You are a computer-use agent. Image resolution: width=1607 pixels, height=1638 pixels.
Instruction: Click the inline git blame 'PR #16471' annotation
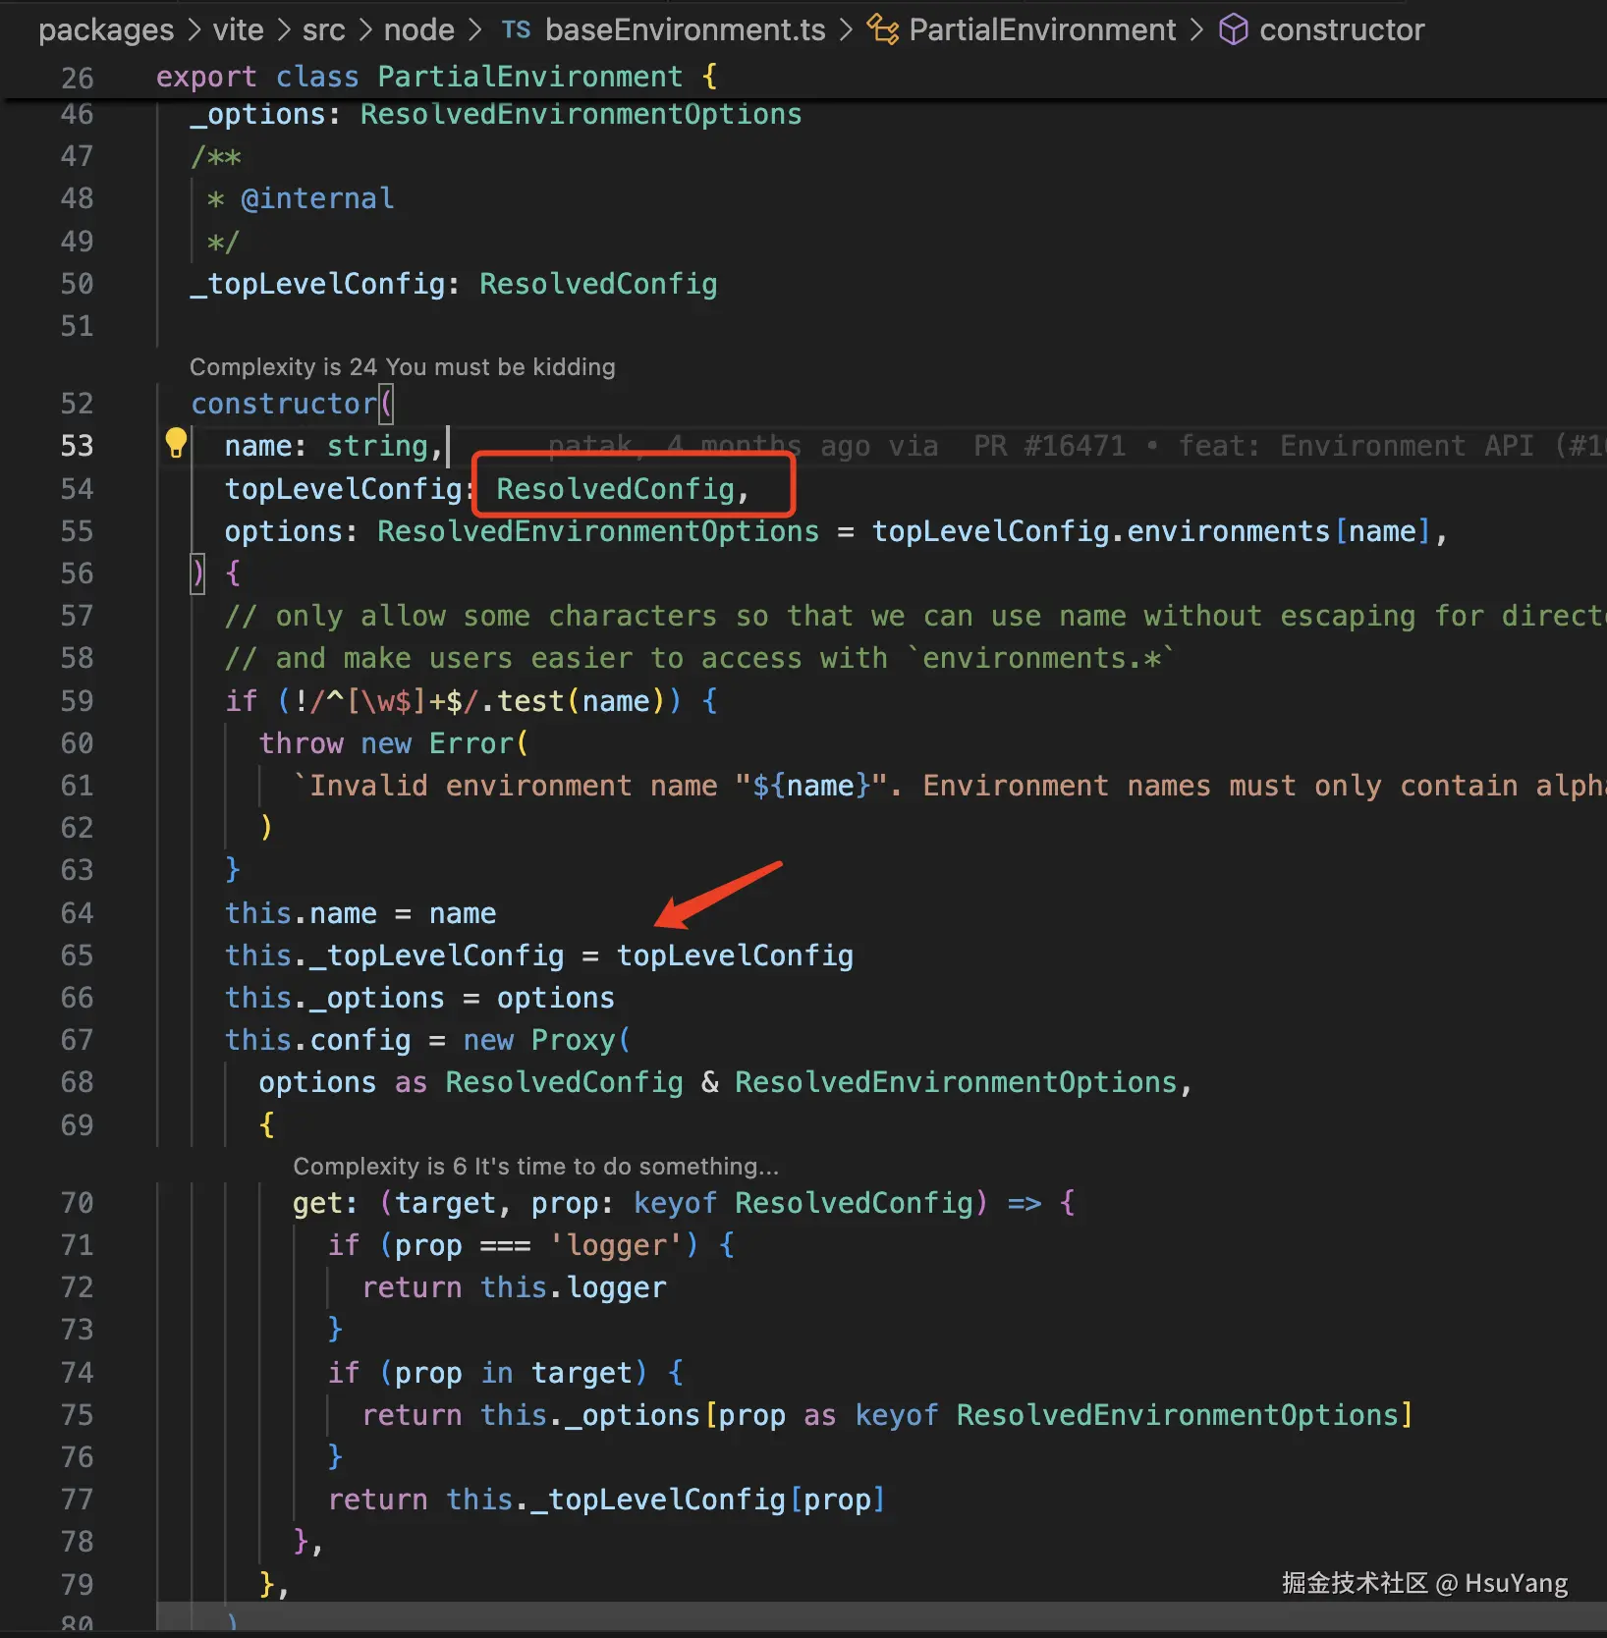click(1049, 446)
